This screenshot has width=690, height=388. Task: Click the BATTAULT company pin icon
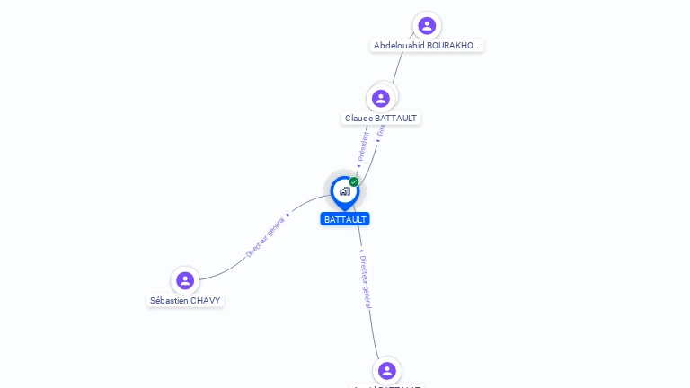coord(345,193)
